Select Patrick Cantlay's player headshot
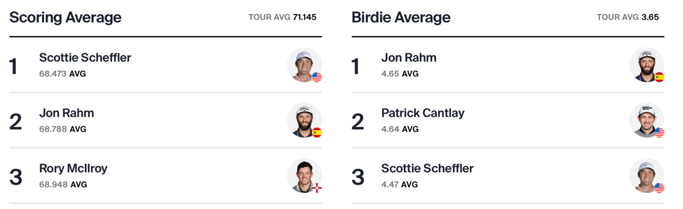 tap(647, 120)
